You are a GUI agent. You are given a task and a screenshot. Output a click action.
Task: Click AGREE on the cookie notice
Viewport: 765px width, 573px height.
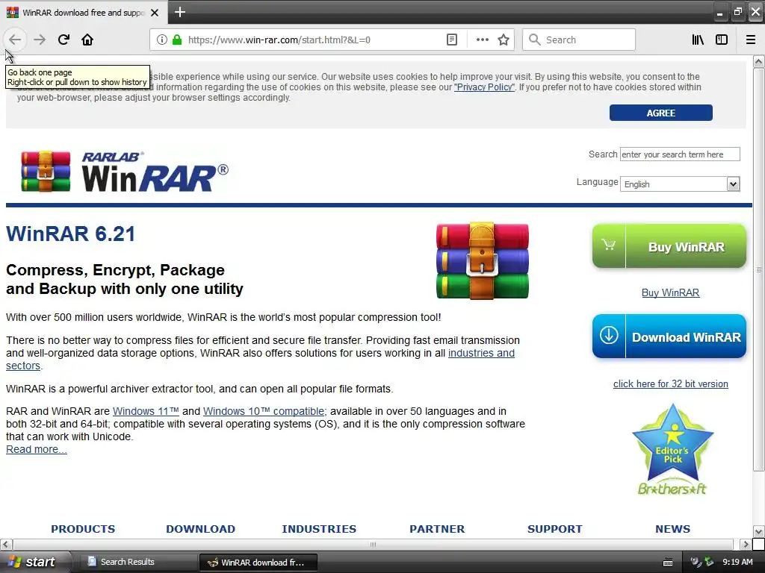pyautogui.click(x=660, y=113)
